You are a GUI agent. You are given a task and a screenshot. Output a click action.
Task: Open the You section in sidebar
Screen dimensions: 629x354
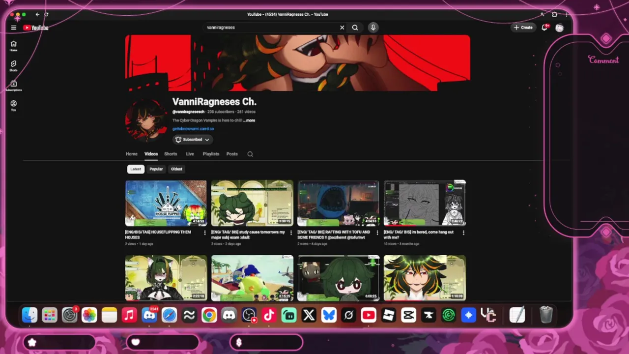[14, 106]
